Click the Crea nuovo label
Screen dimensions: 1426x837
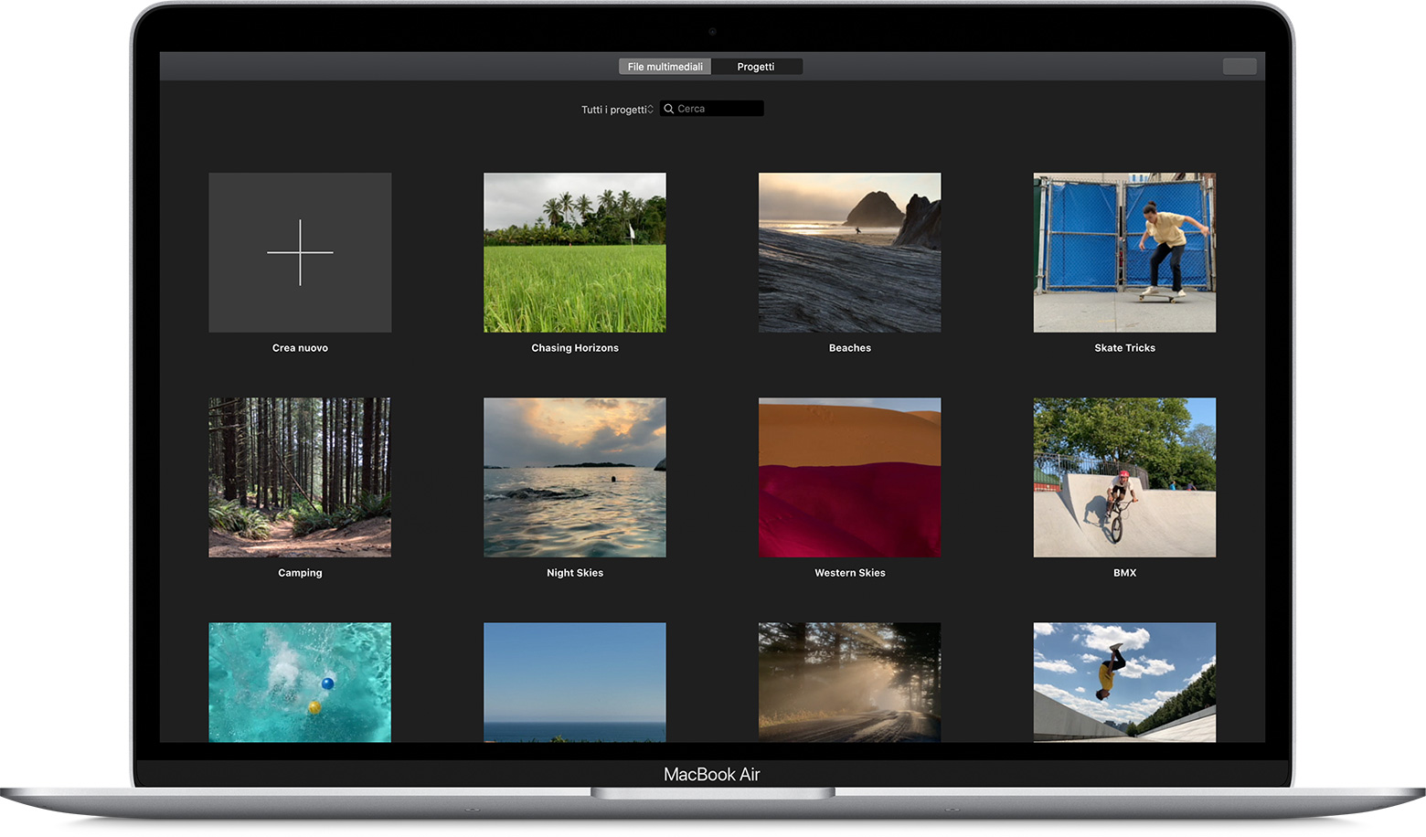300,348
